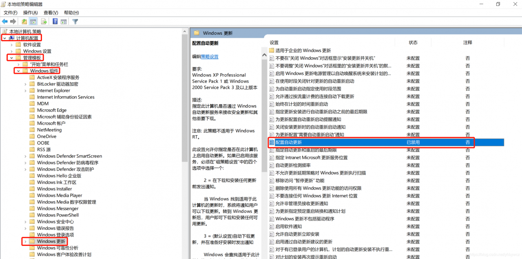Select the OOBE folder in the tree
Image resolution: width=522 pixels, height=259 pixels.
click(43, 143)
